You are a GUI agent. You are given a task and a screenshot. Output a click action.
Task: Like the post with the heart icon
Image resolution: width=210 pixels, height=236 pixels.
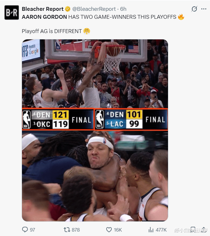[109, 230]
